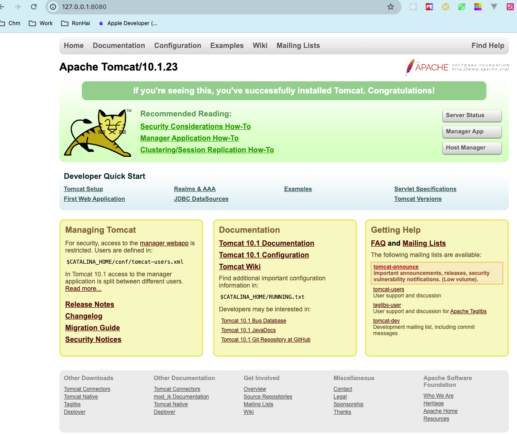This screenshot has width=517, height=434.
Task: Open Mailing Lists in the nav bar
Action: tap(298, 45)
